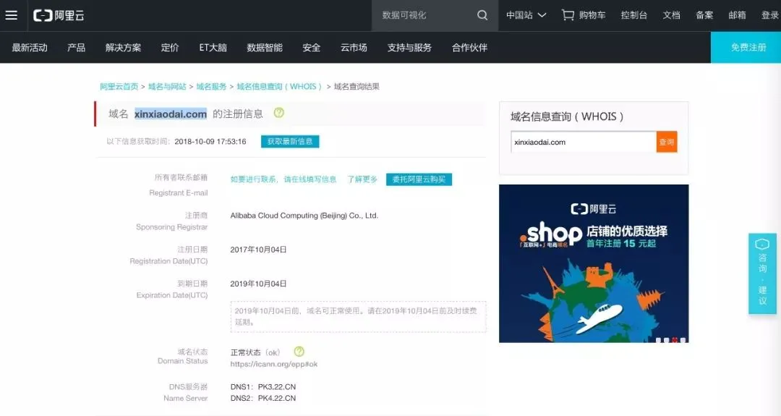Viewport: 781px width, 416px height.
Task: Go to 域名与网站 breadcrumb
Action: tap(167, 86)
